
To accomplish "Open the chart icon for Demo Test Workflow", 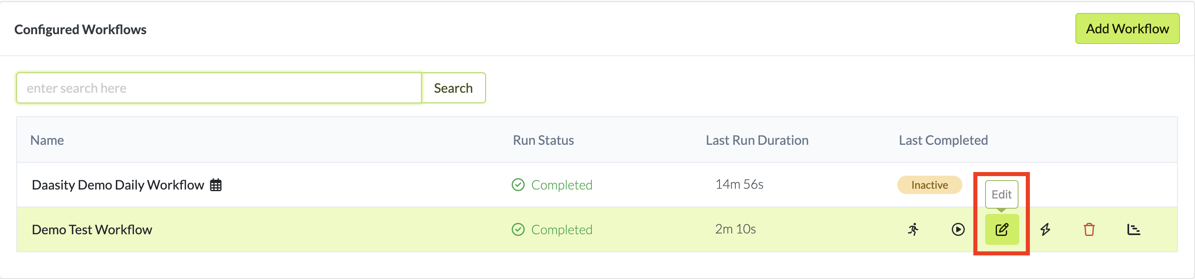I will pos(1133,229).
